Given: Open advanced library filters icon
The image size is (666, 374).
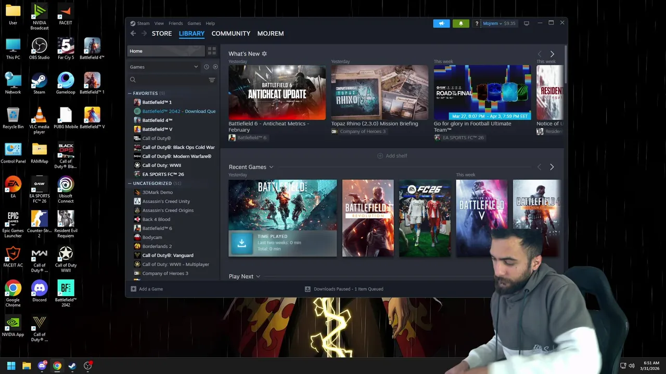Looking at the screenshot, I should pos(212,80).
